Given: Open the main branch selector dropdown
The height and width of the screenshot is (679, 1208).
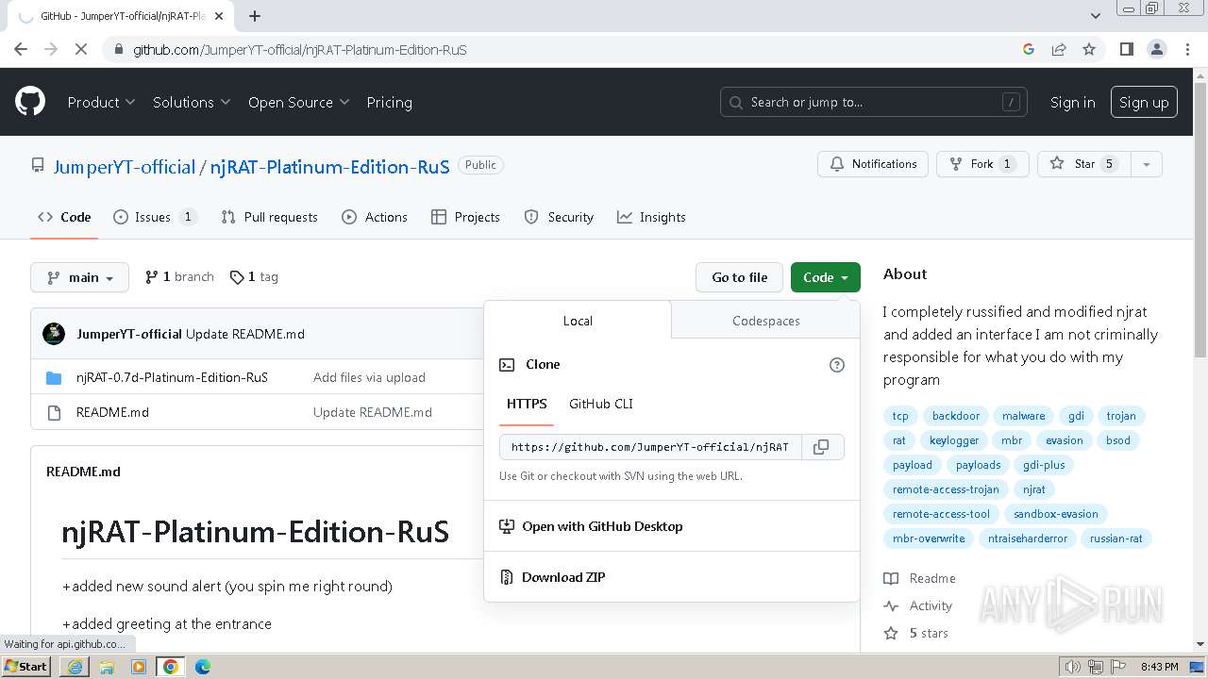Looking at the screenshot, I should point(80,277).
